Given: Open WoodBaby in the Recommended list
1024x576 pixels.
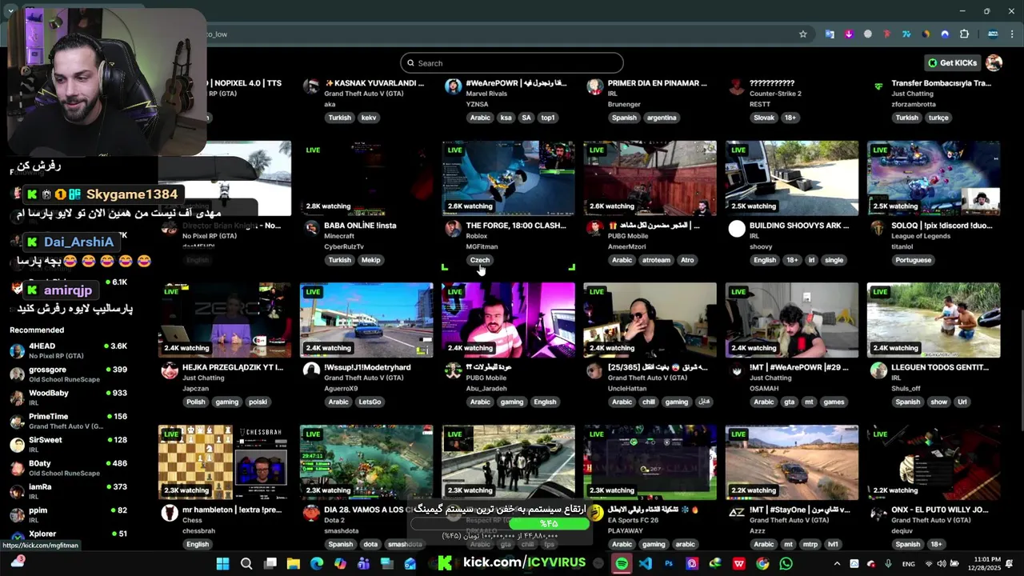Looking at the screenshot, I should click(x=68, y=397).
